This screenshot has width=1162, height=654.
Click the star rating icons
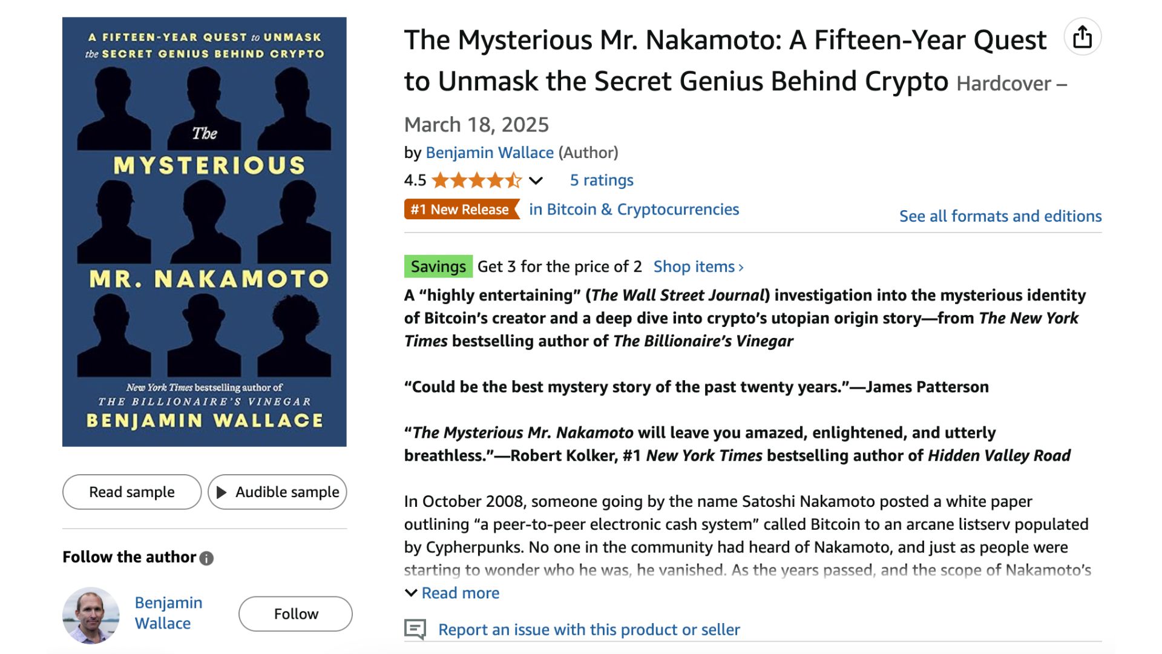click(x=476, y=180)
